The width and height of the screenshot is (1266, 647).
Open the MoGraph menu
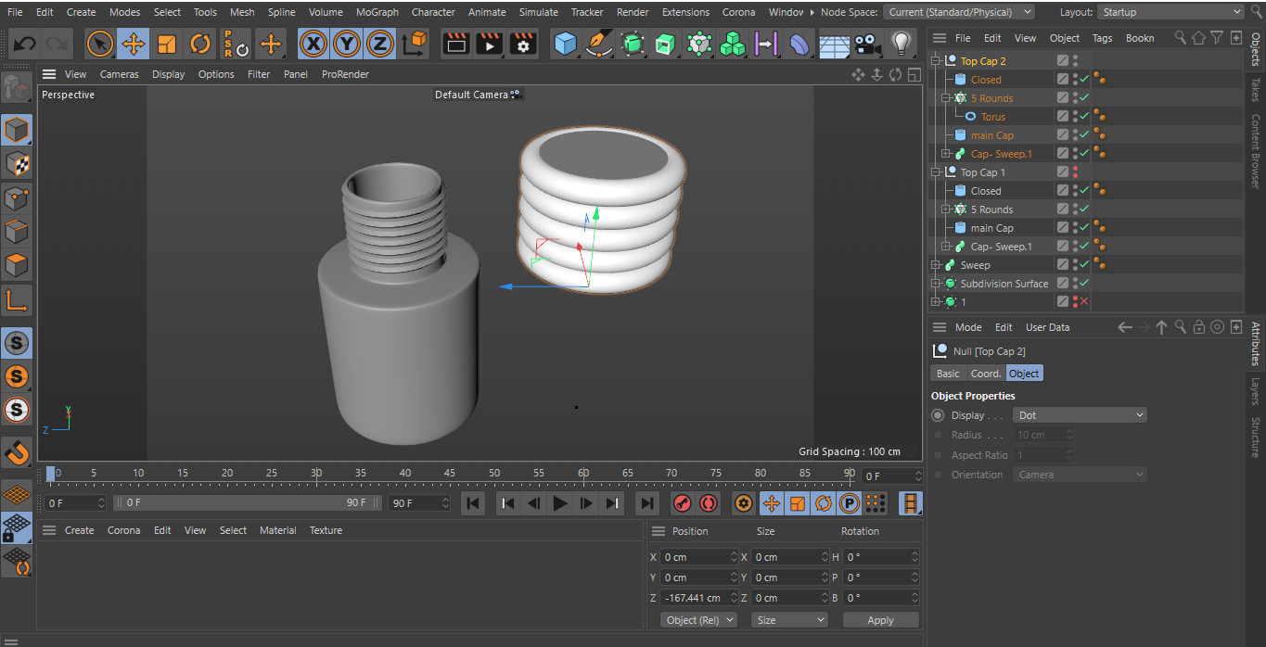[x=377, y=12]
